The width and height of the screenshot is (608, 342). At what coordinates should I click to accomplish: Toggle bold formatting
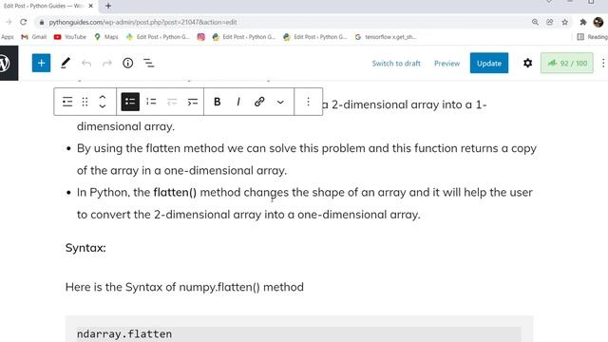tap(218, 102)
